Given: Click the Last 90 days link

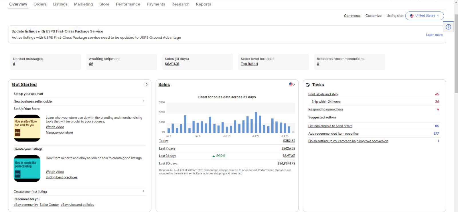Looking at the screenshot, I should 168,164.
